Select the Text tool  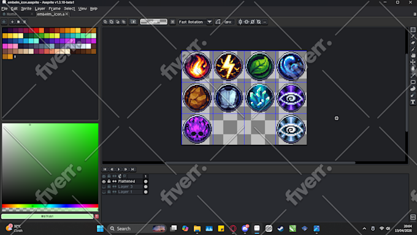[413, 102]
